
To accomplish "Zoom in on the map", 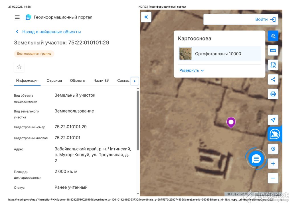I will tap(273, 164).
